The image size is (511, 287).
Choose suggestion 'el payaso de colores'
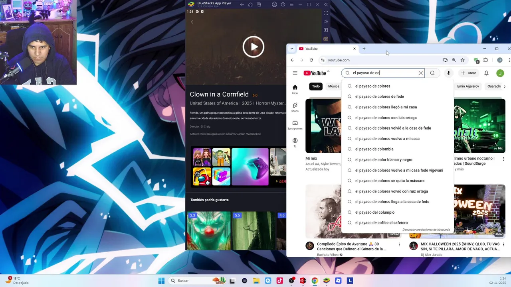tap(397, 86)
